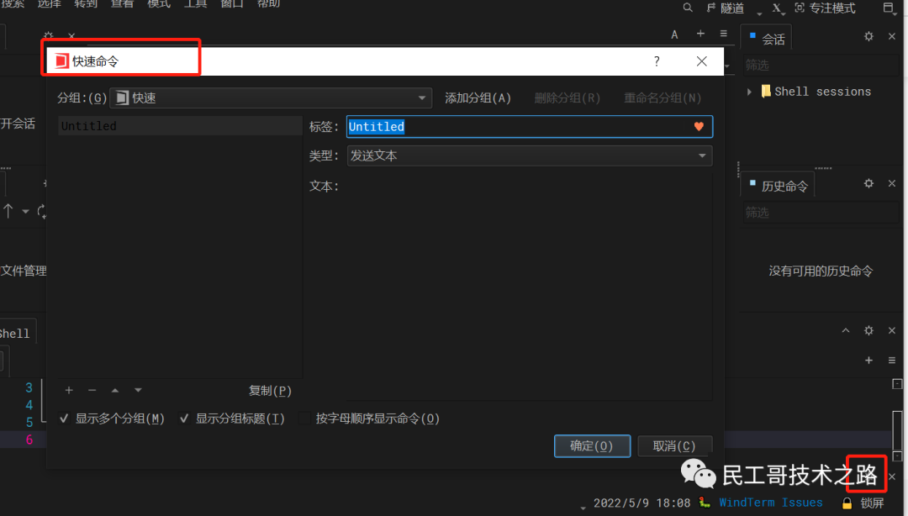908x516 pixels.
Task: Cancel with the 取消(C) button
Action: pos(674,446)
